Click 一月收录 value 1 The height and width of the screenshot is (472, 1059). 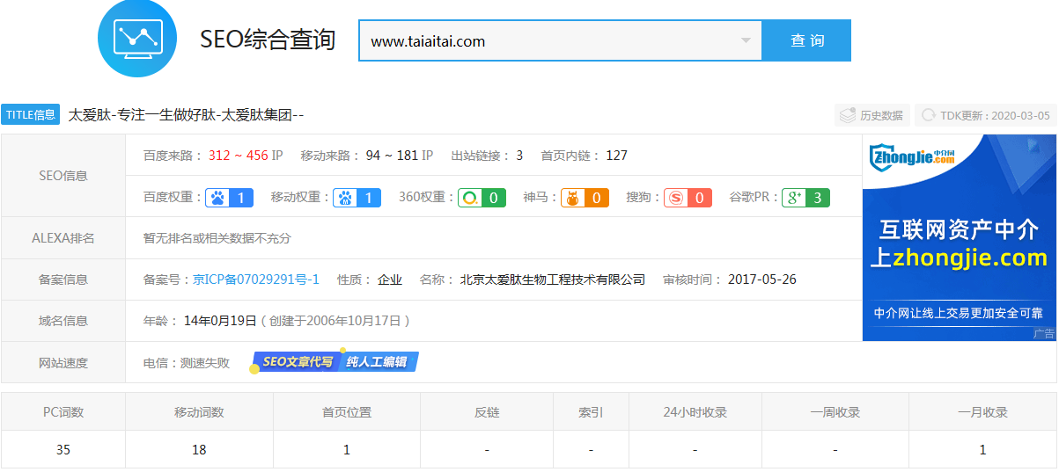point(982,449)
